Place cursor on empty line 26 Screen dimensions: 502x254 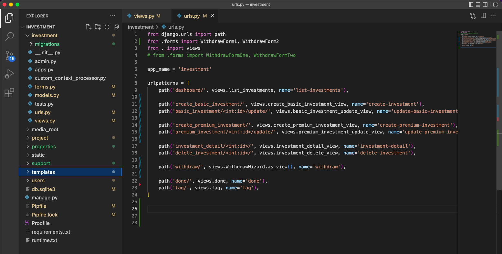point(302,209)
